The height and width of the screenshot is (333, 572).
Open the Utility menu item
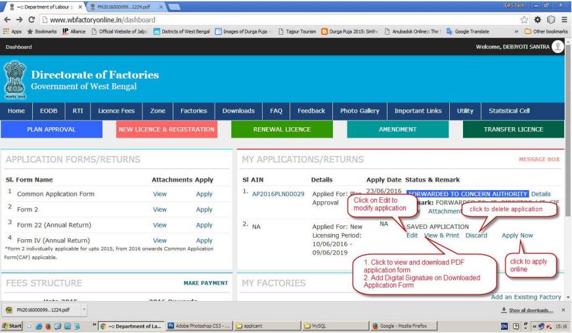[465, 111]
